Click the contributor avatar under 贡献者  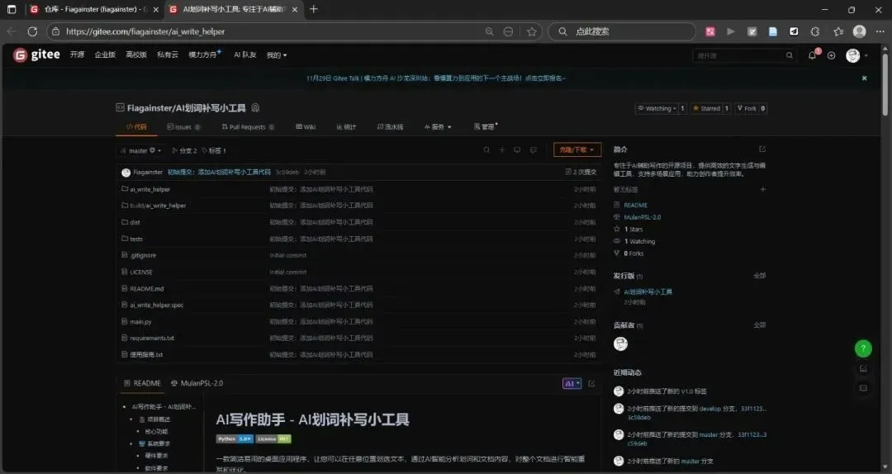pos(620,344)
